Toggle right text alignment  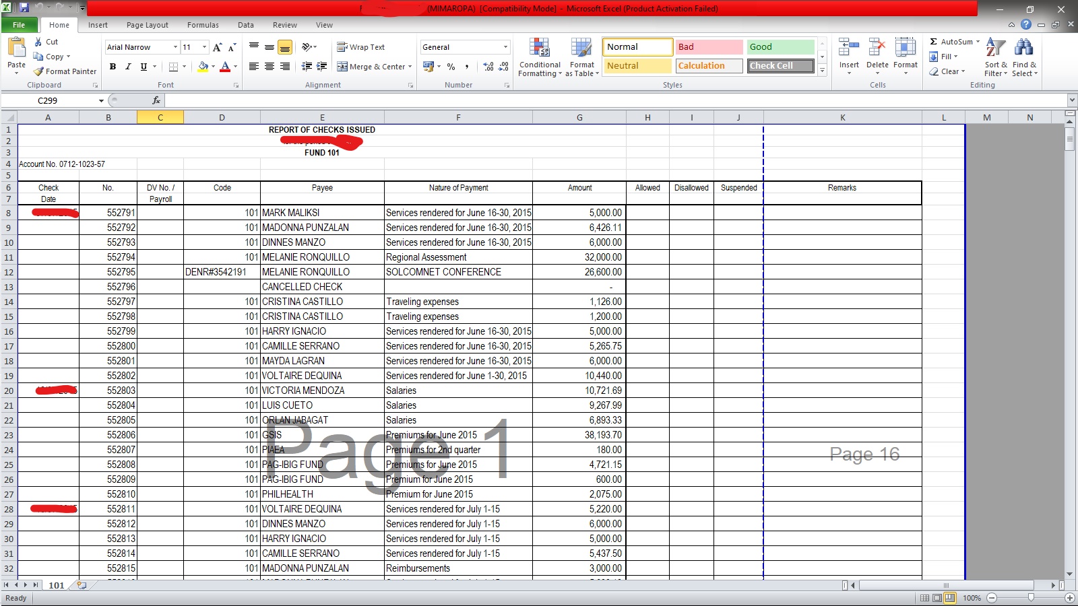click(285, 67)
